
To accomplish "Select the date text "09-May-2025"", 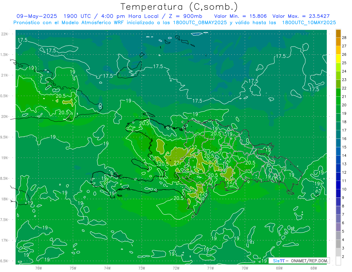I will [x=37, y=16].
